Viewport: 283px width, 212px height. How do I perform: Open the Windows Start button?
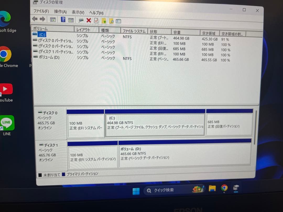[x=136, y=191]
